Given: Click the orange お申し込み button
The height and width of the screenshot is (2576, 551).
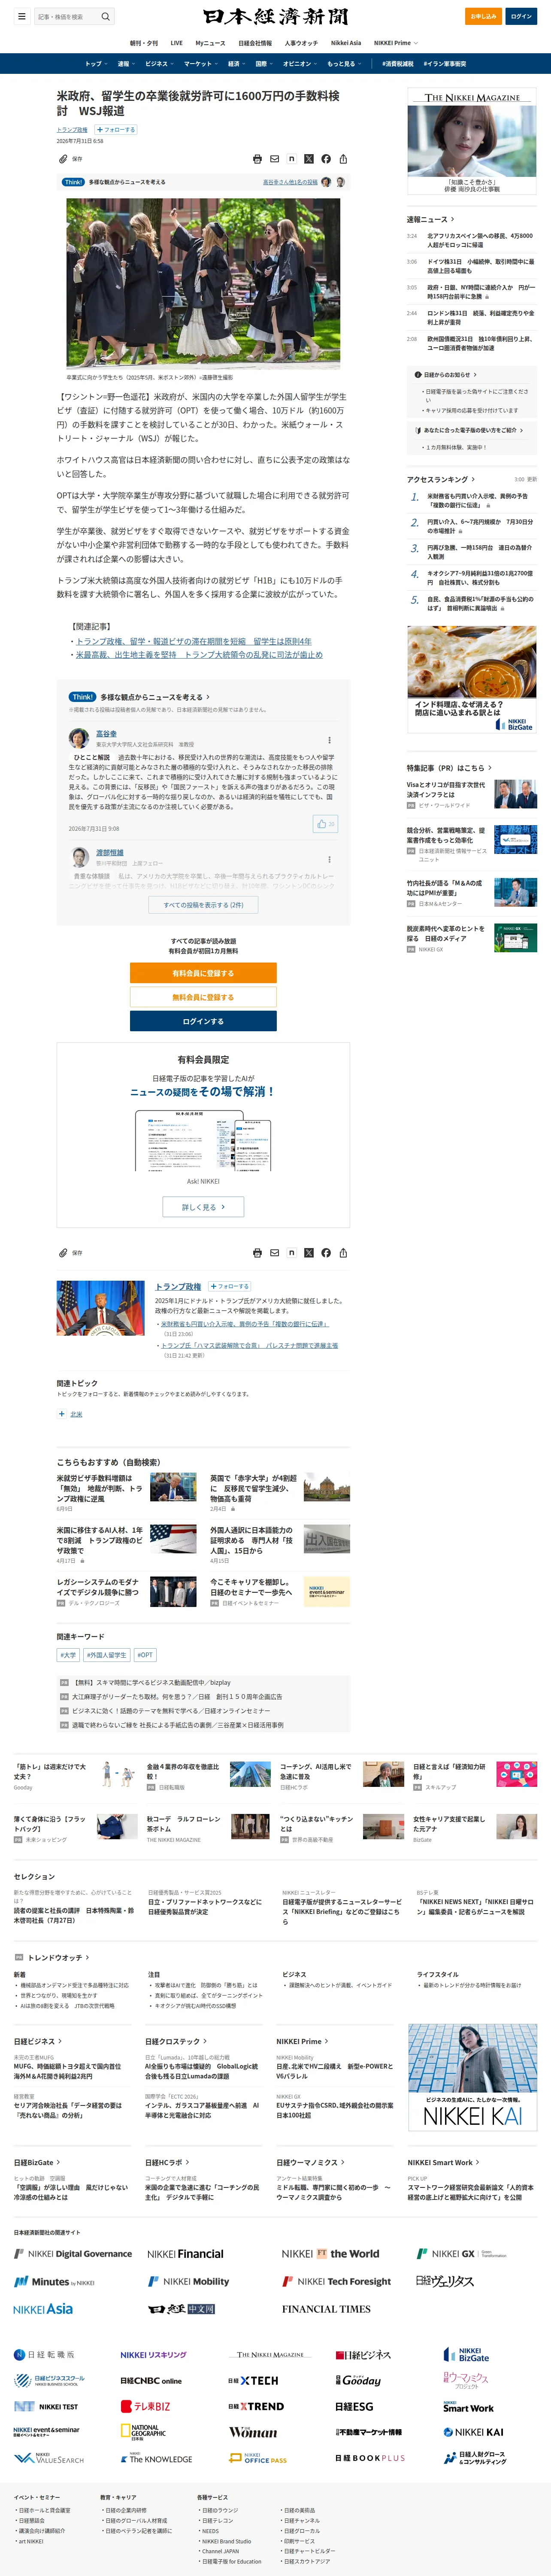Looking at the screenshot, I should (484, 16).
